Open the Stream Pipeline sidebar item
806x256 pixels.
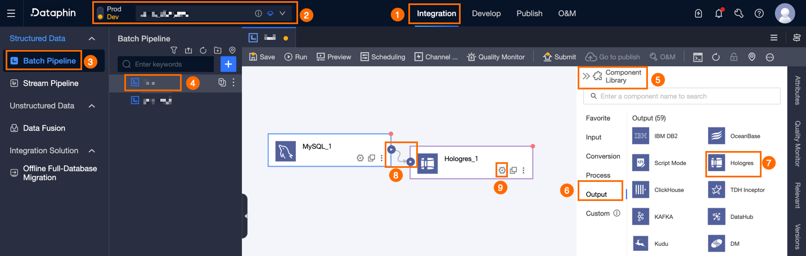[50, 83]
